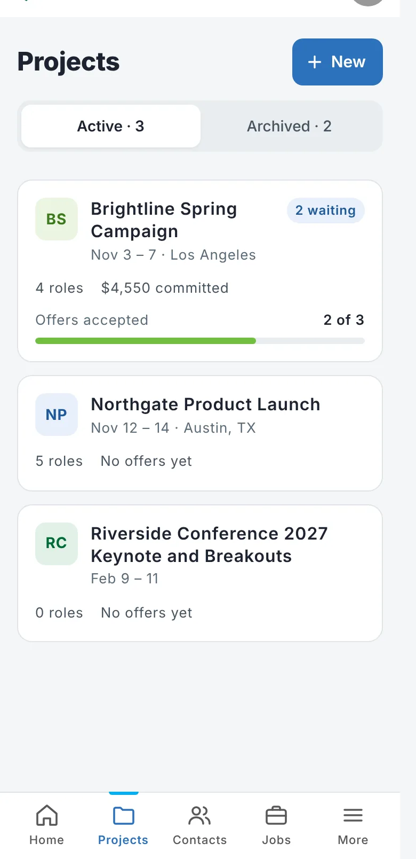The width and height of the screenshot is (416, 859).
Task: Open the More hamburger menu
Action: tap(353, 816)
